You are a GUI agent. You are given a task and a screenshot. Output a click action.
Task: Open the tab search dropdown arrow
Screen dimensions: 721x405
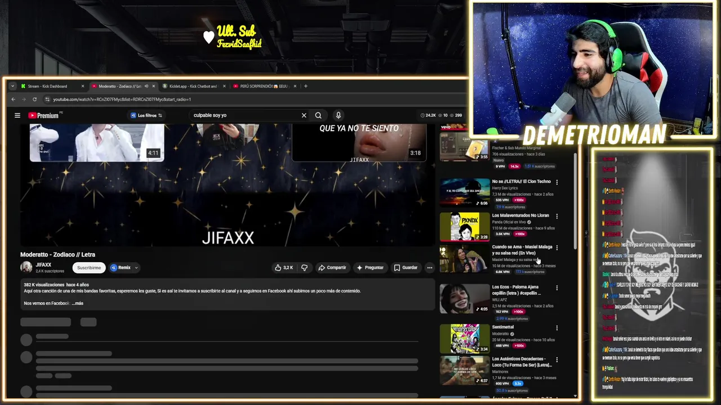(x=13, y=86)
